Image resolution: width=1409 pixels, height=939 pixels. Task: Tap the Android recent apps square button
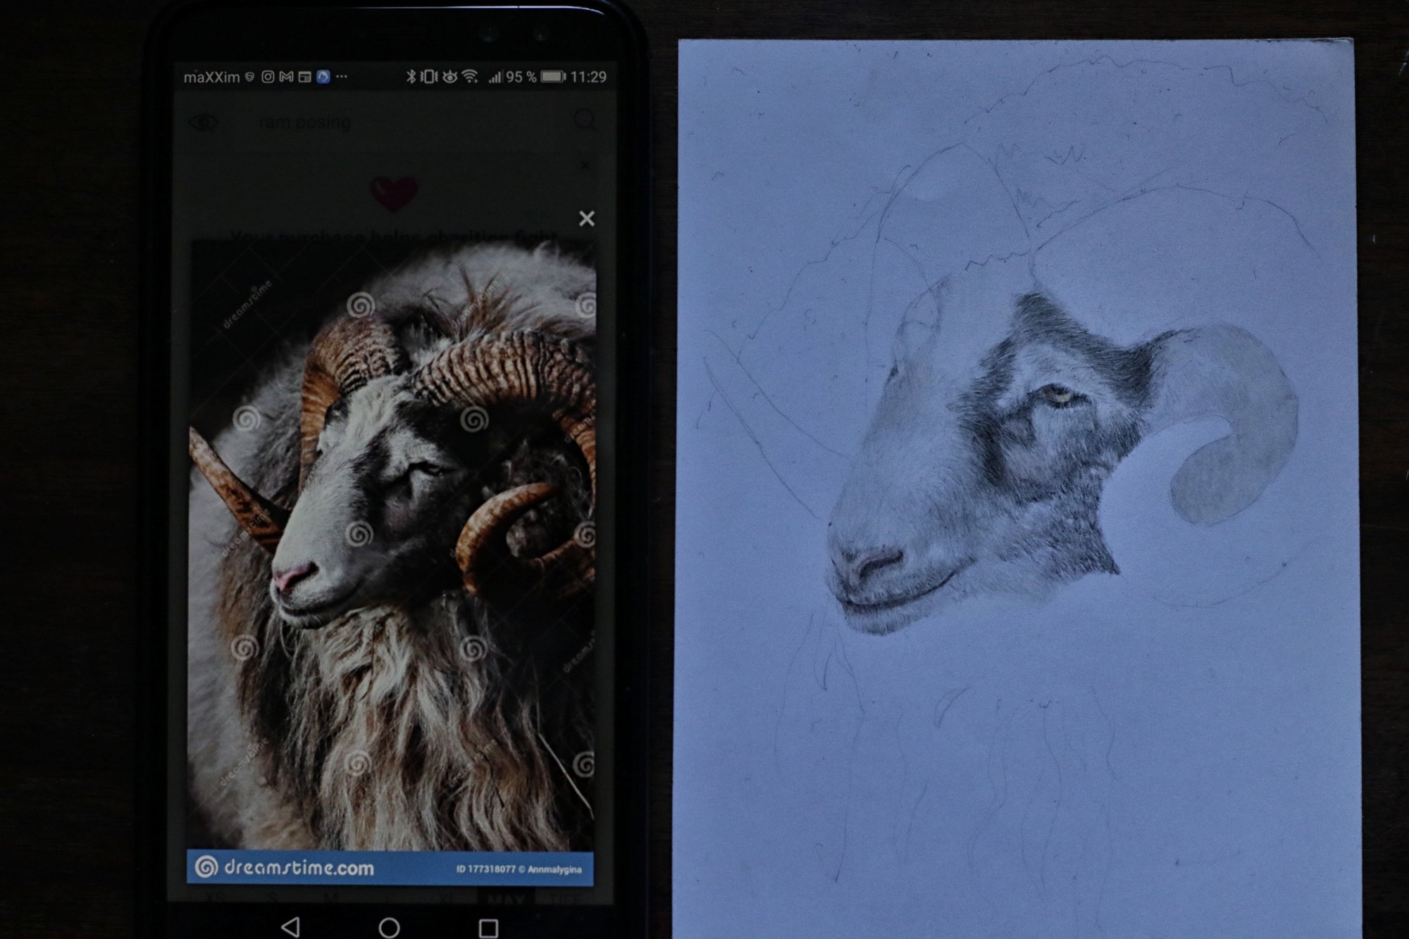coord(488,928)
